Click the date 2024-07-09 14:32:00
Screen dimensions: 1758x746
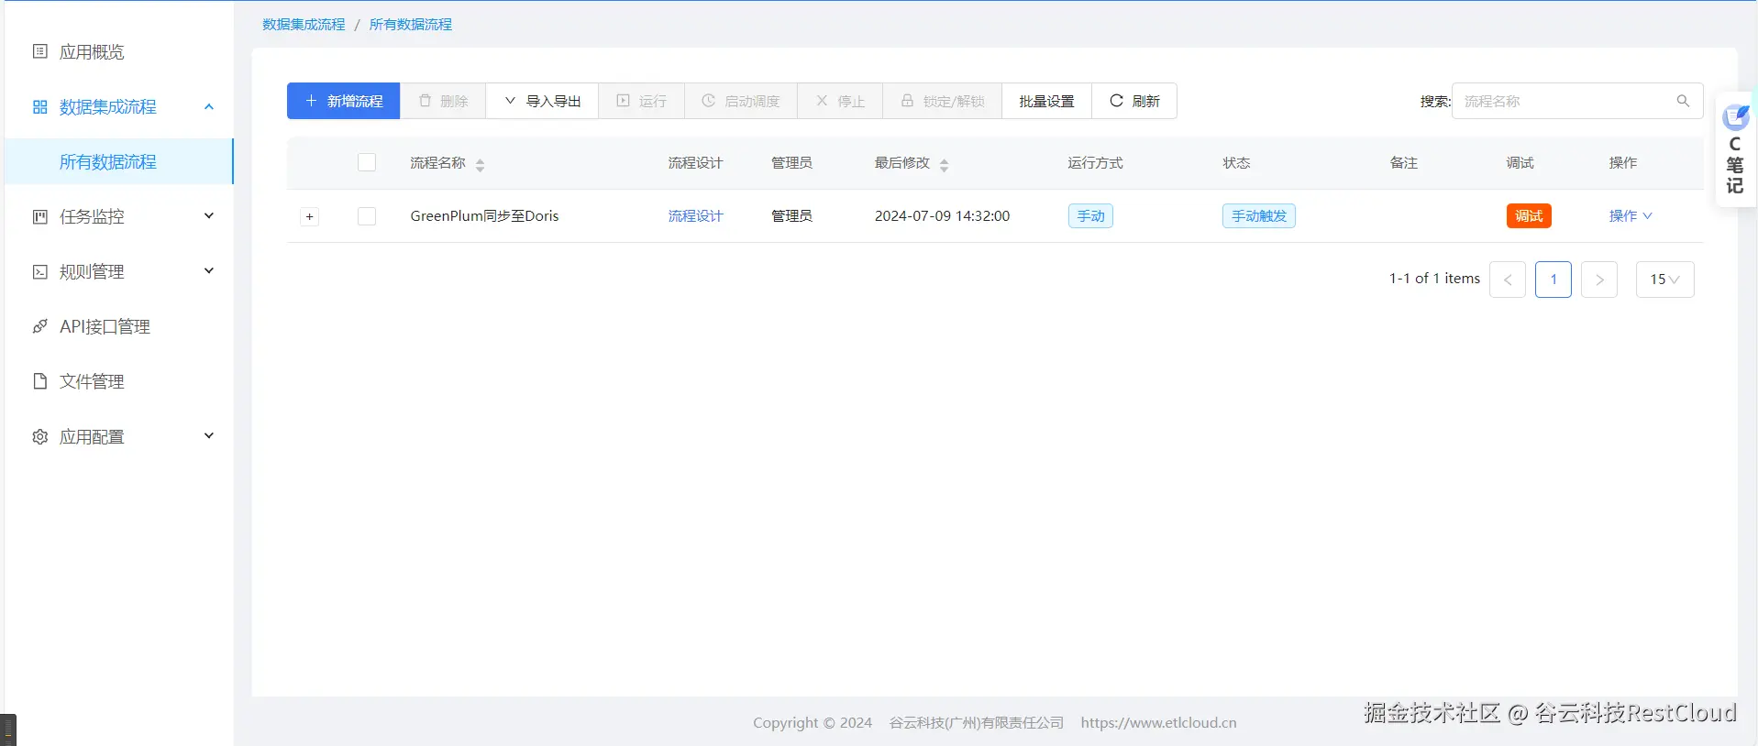coord(942,216)
